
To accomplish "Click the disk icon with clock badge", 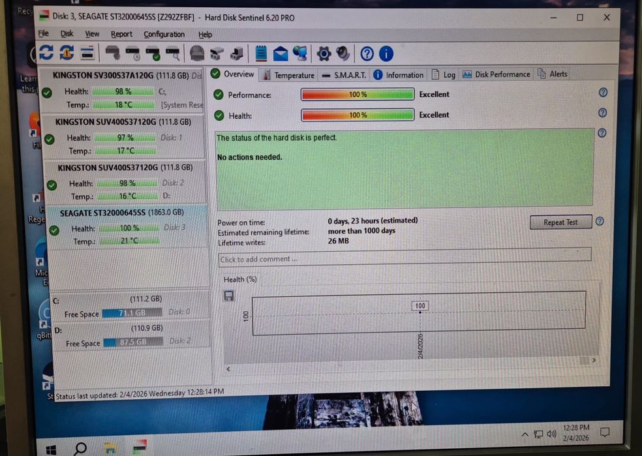I will pos(132,53).
